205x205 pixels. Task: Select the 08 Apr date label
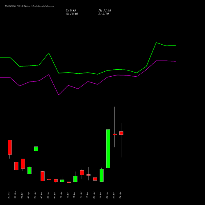[x=48, y=195]
